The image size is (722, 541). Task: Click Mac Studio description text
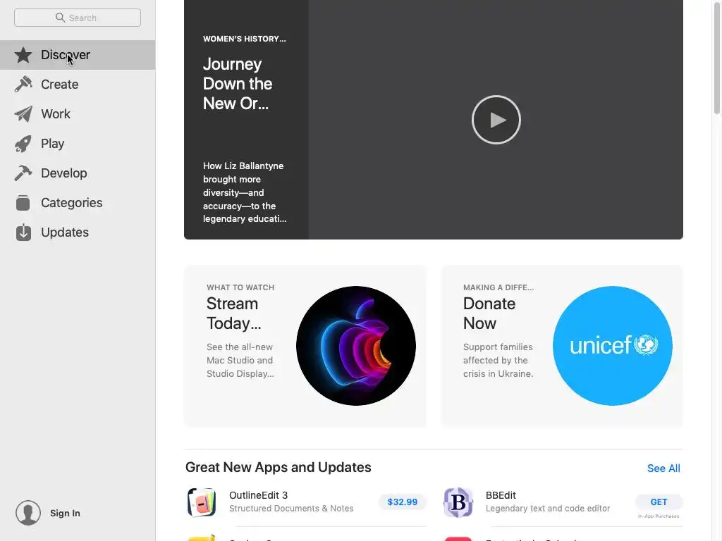[240, 360]
